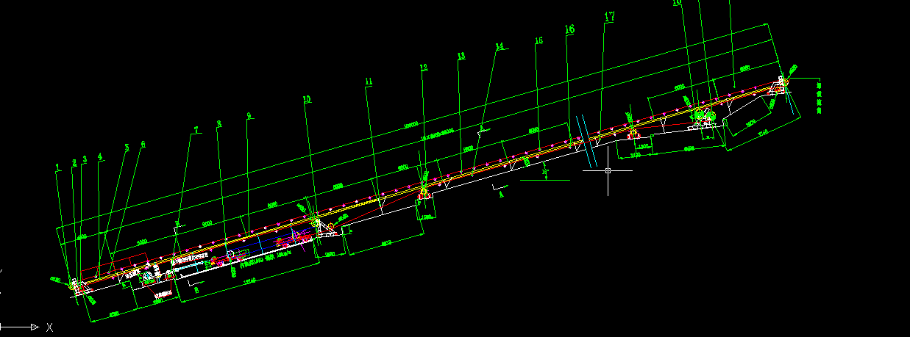The height and width of the screenshot is (337, 910).
Task: Click part callout number 6
Action: click(x=143, y=145)
